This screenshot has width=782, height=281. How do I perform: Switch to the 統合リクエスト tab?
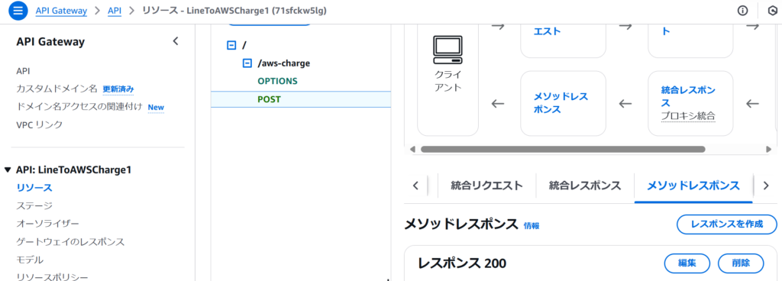click(x=486, y=186)
